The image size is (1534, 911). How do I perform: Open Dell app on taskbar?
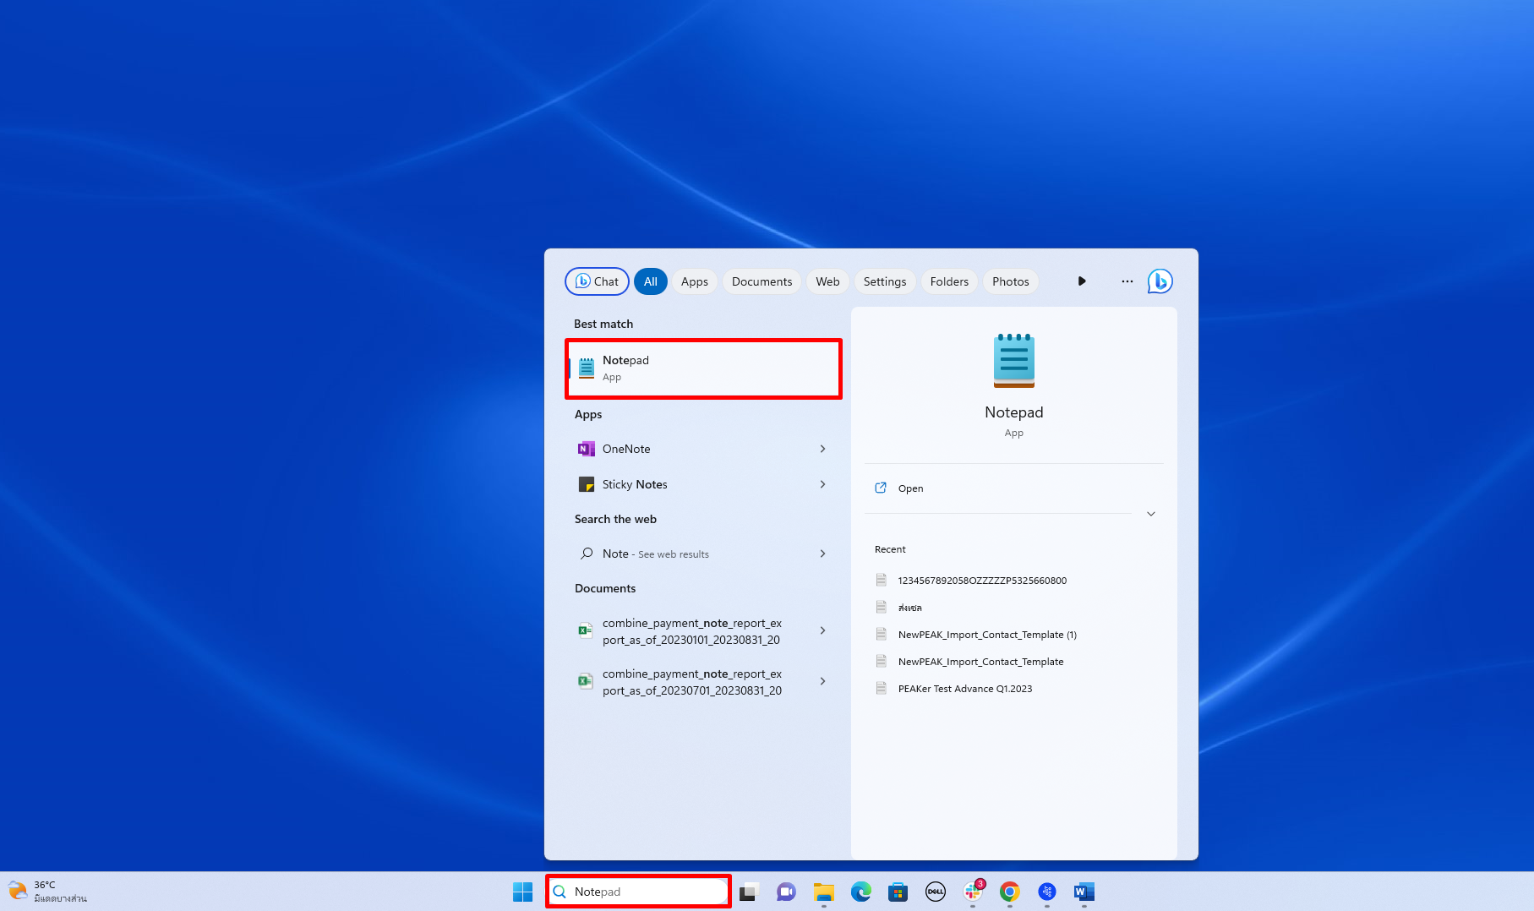[935, 892]
